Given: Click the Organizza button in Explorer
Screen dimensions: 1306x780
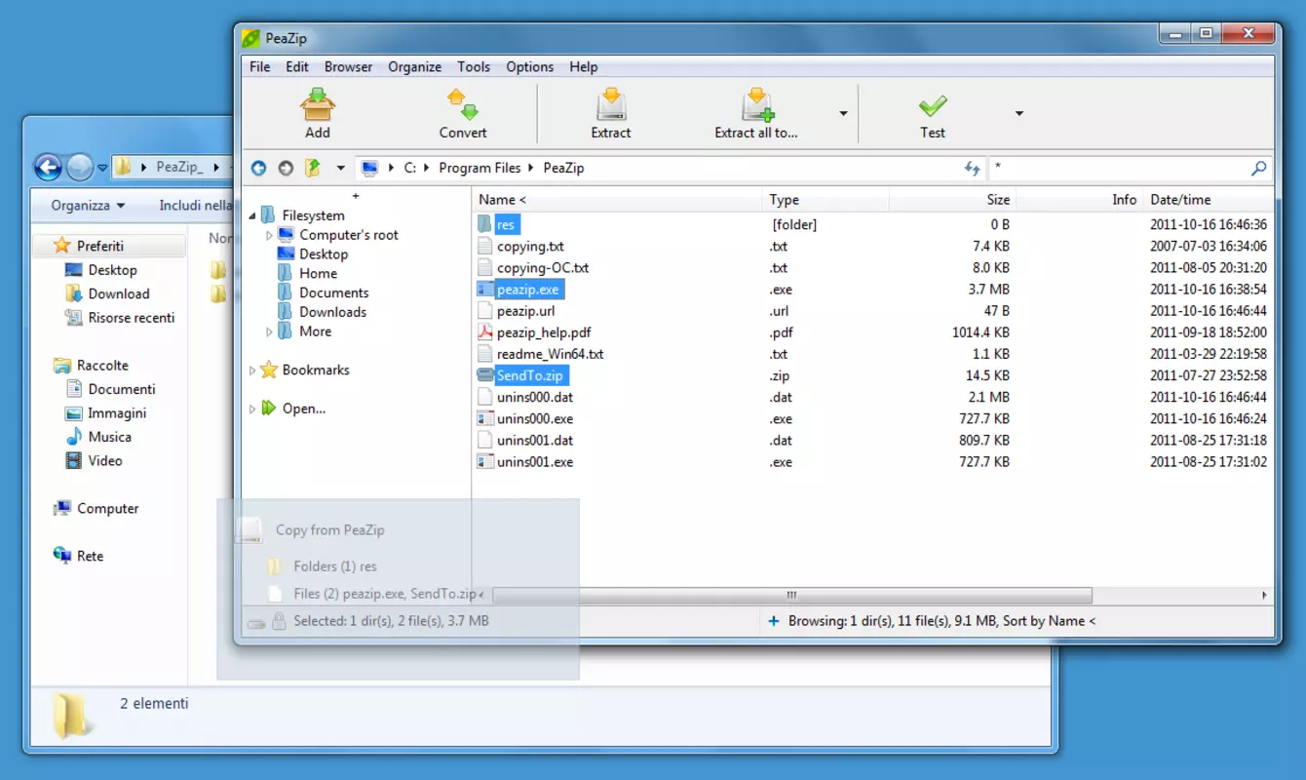Looking at the screenshot, I should coord(88,205).
